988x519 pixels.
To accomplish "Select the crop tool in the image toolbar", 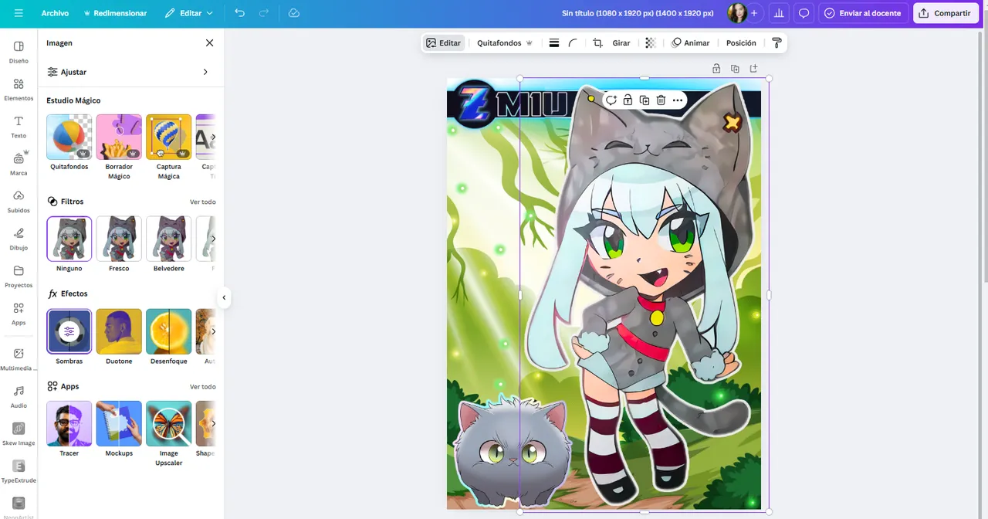I will [x=597, y=43].
